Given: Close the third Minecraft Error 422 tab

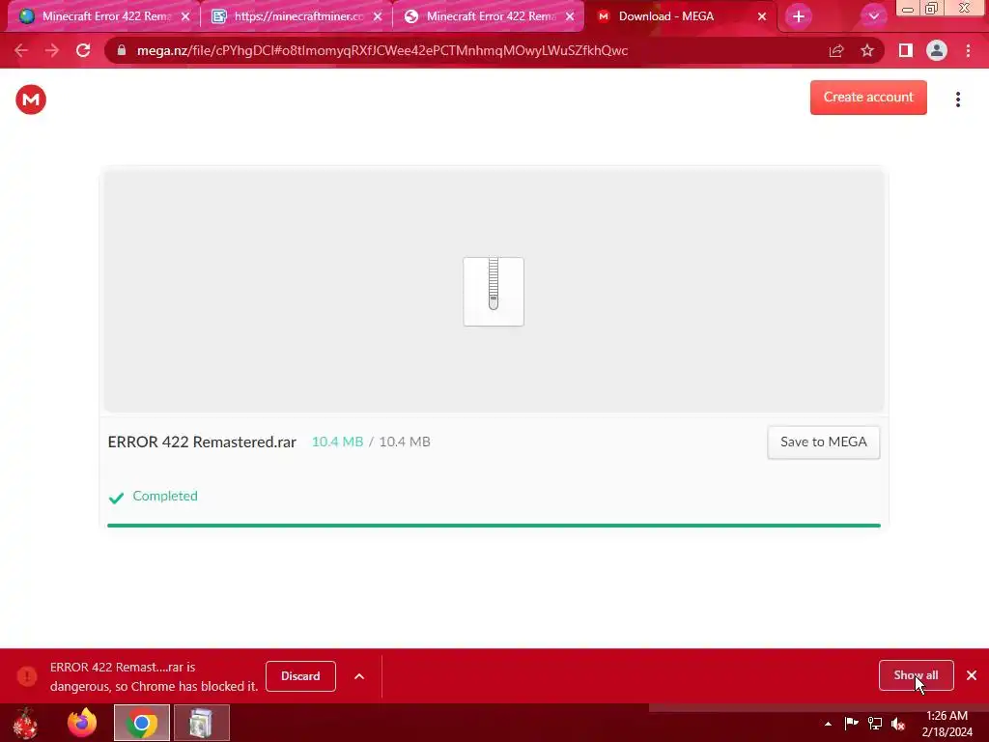Looking at the screenshot, I should coord(570,17).
